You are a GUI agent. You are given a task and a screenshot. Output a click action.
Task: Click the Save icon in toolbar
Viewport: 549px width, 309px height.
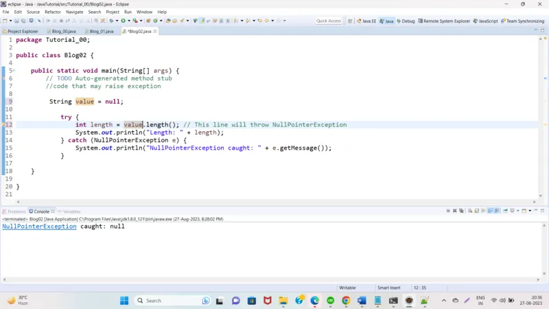tap(18, 21)
